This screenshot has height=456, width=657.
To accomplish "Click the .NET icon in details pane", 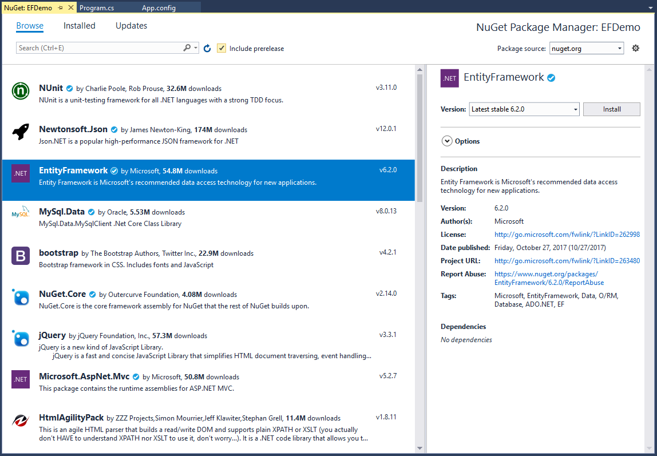I will 450,78.
